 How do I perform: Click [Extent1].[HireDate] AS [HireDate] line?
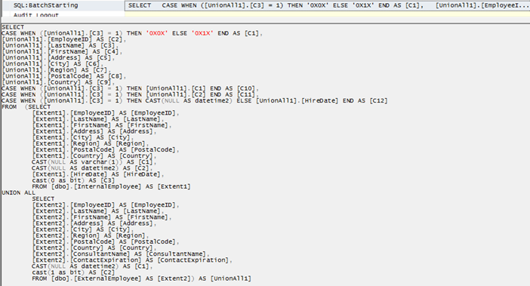pos(98,174)
